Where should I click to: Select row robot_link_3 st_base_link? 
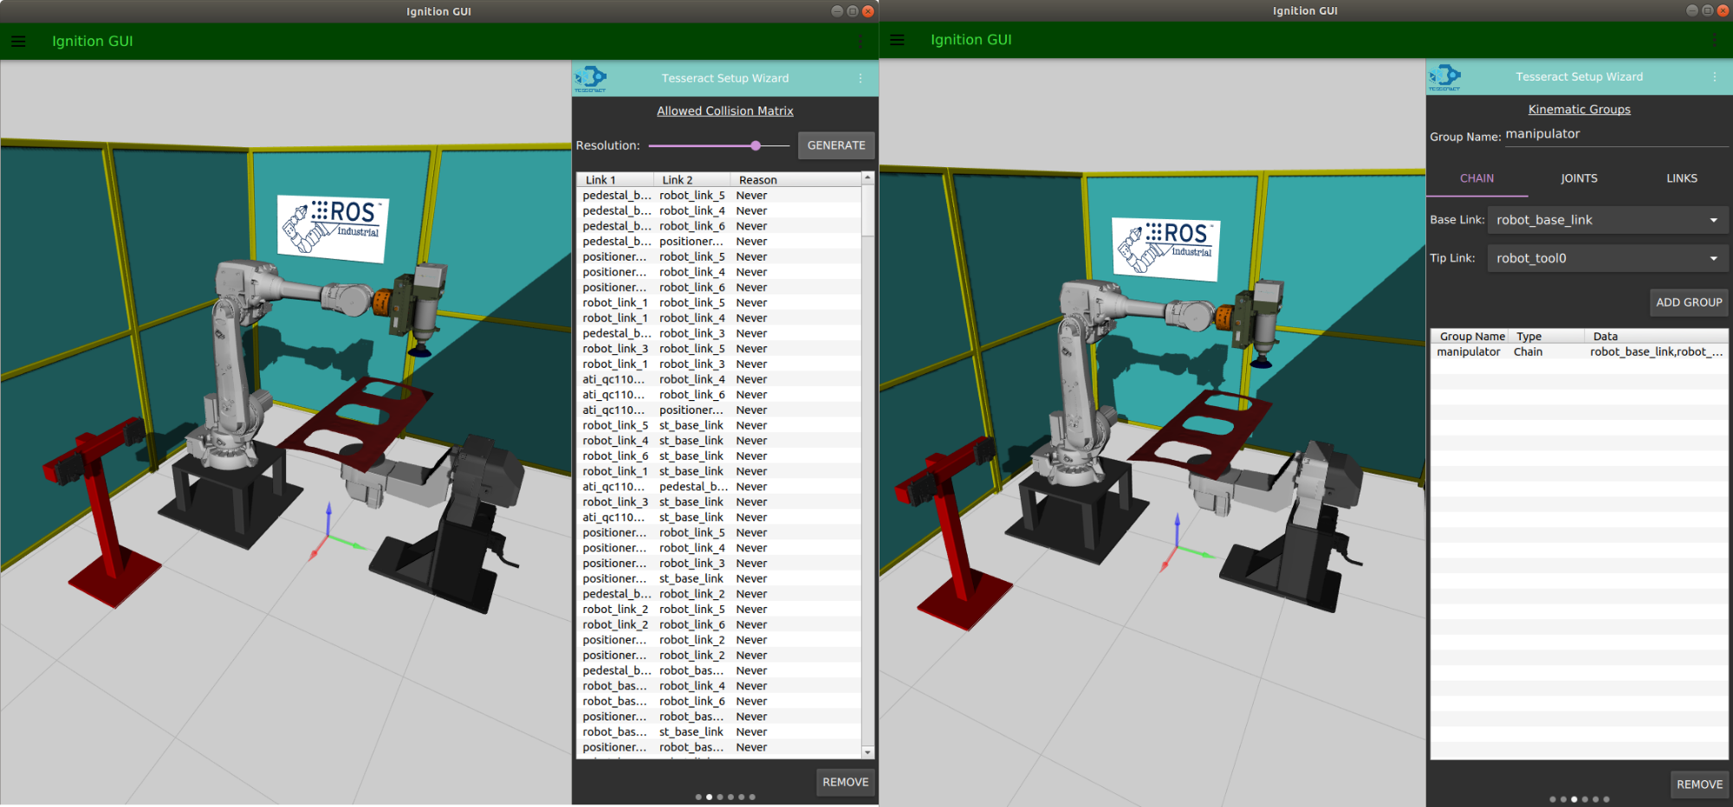tap(719, 502)
